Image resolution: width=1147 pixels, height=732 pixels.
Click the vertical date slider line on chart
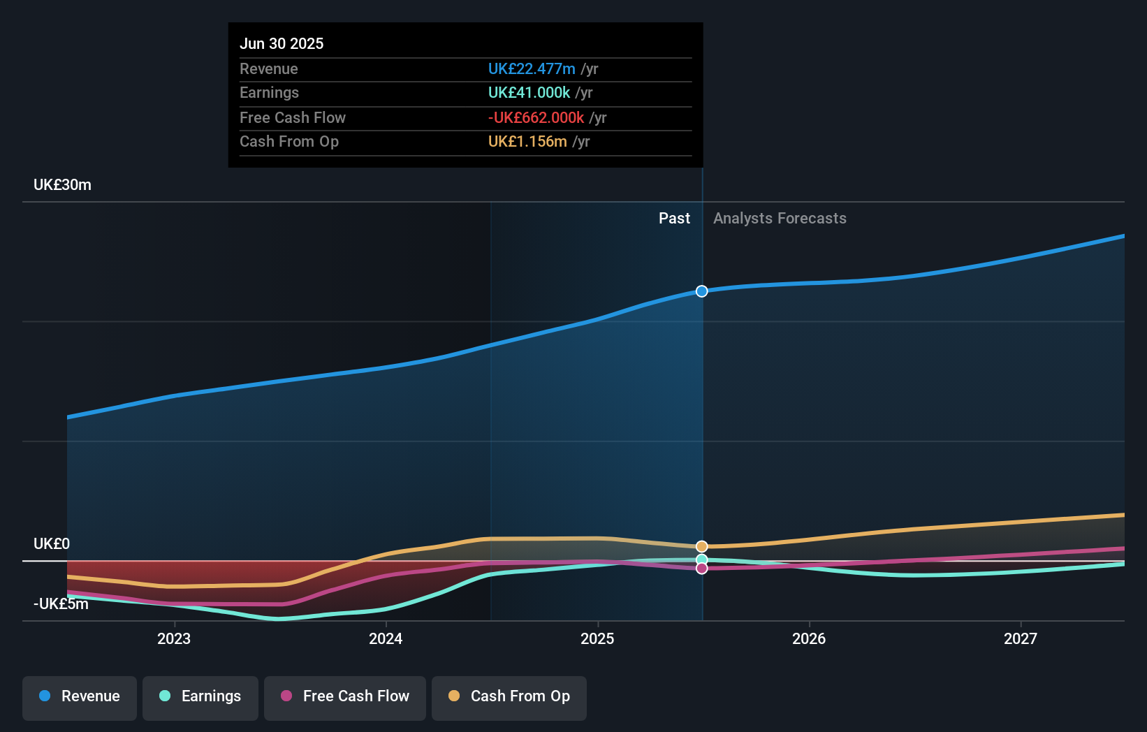[701, 419]
